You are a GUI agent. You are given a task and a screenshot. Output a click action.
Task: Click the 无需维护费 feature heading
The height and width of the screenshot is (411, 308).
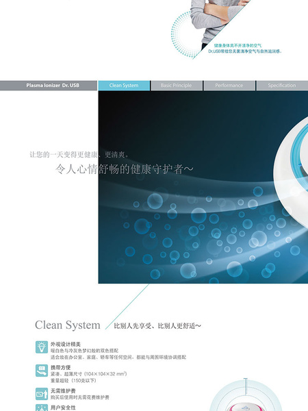coord(63,391)
